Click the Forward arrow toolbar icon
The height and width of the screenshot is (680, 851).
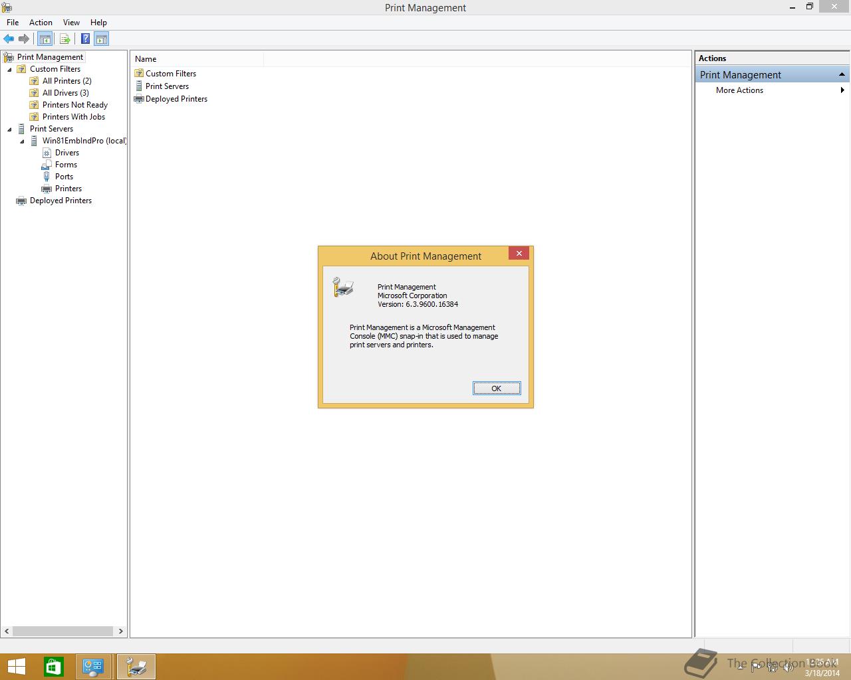(24, 39)
